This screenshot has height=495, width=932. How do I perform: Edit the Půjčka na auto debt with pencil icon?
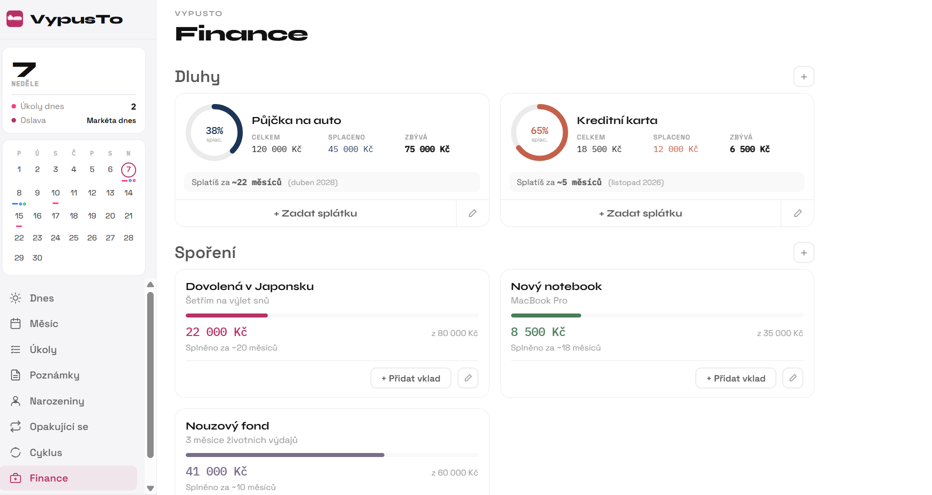point(473,213)
